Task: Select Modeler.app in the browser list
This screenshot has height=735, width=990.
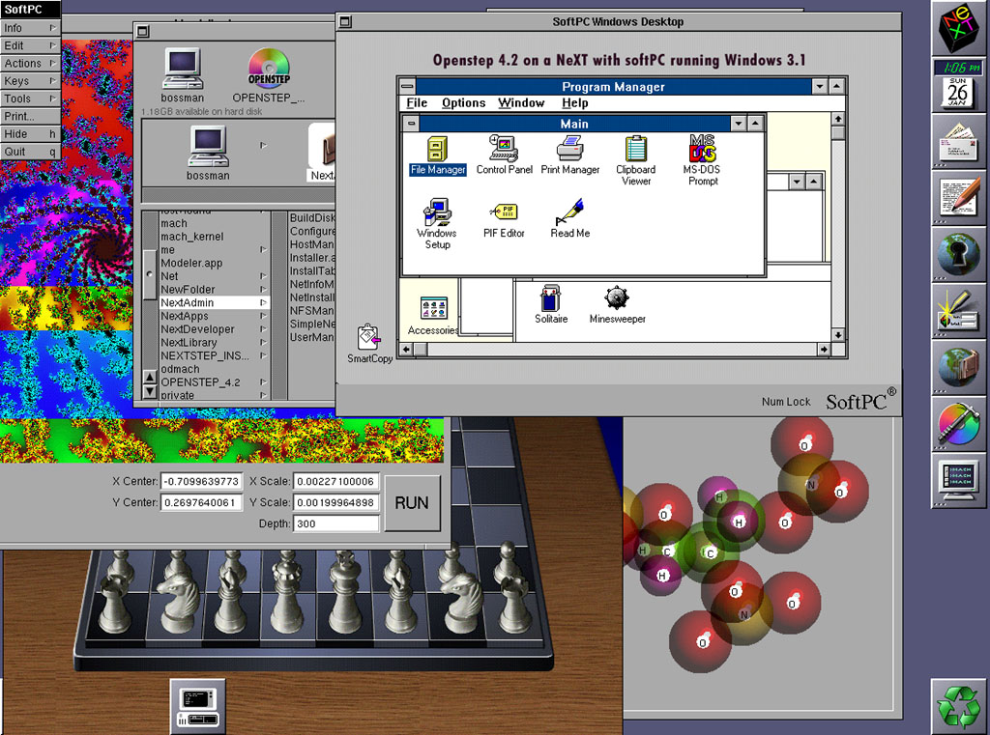Action: click(x=214, y=263)
